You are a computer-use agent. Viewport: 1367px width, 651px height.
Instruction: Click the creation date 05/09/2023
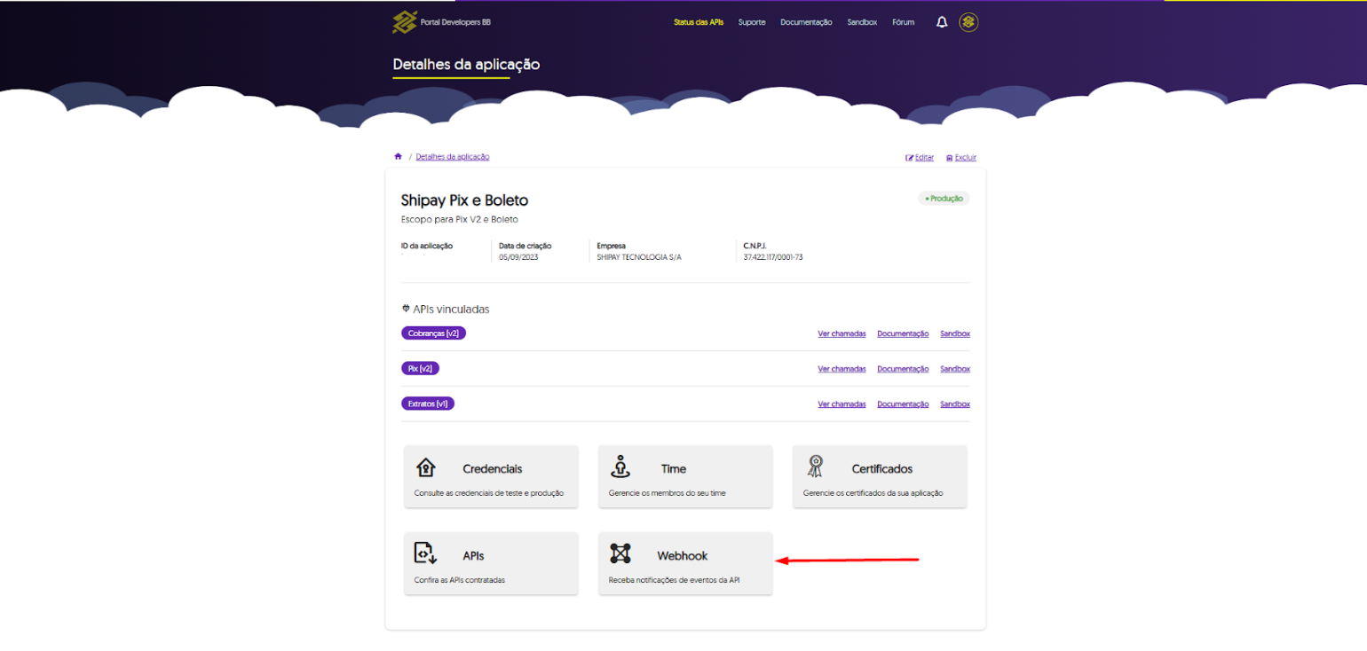click(x=518, y=257)
